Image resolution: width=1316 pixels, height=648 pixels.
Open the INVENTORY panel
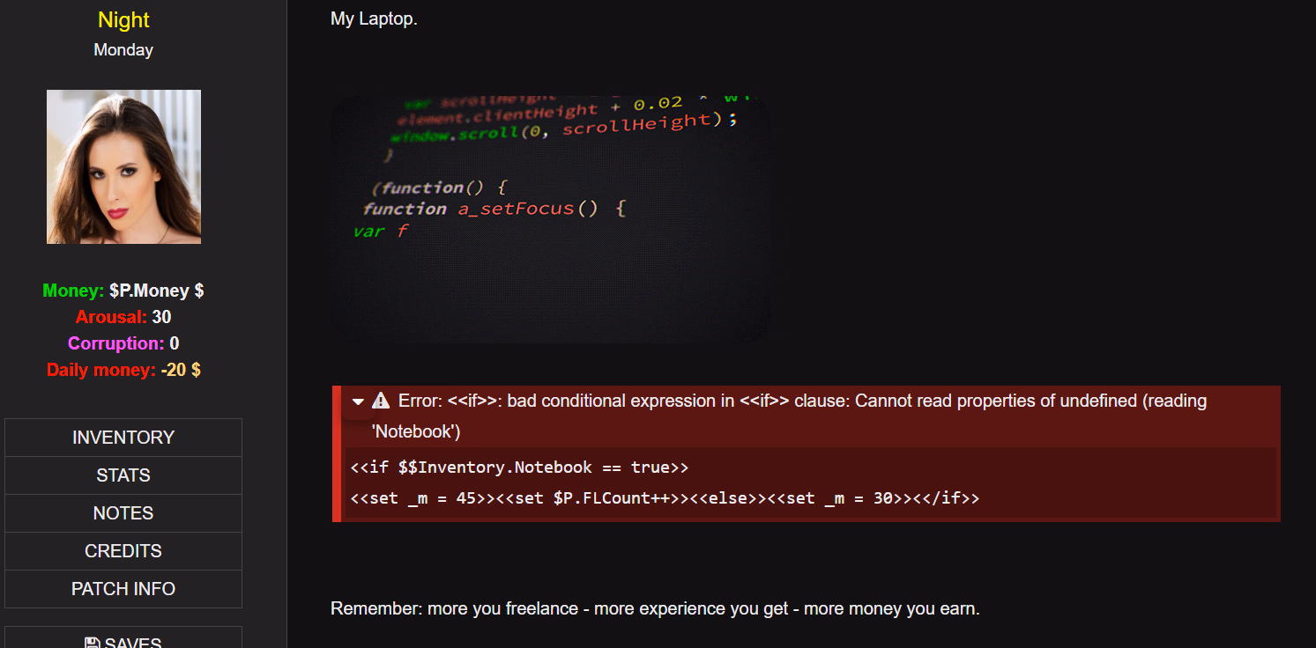(x=123, y=438)
